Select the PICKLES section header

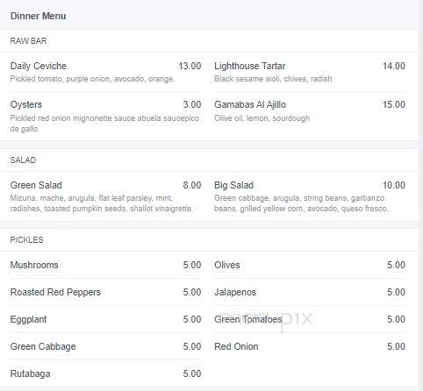coord(26,240)
